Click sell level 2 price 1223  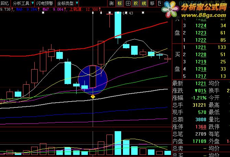click(201, 33)
